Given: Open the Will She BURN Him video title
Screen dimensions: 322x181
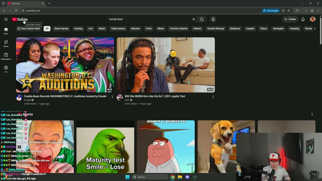Looking at the screenshot, I should click(x=155, y=96).
